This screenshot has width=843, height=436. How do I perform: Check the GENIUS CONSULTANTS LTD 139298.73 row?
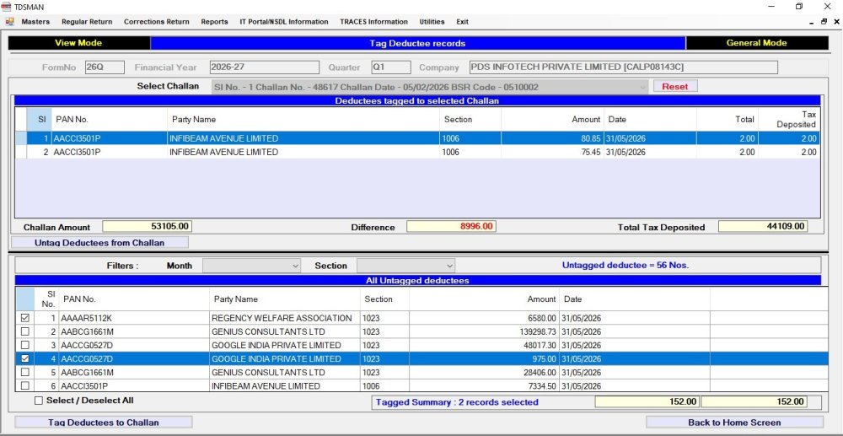point(24,331)
